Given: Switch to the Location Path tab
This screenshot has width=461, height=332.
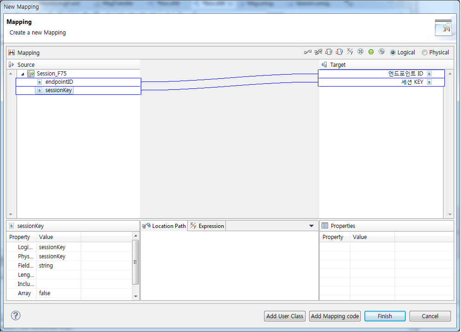Looking at the screenshot, I should [x=165, y=226].
